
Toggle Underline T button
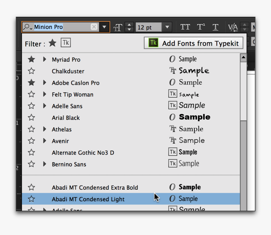tap(215, 27)
